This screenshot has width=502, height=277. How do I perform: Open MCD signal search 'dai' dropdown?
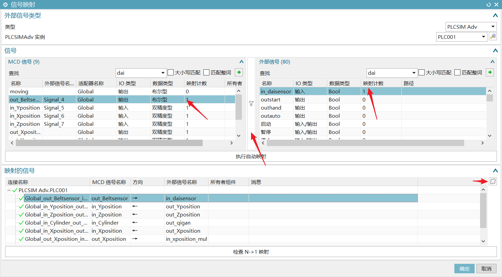click(x=163, y=73)
